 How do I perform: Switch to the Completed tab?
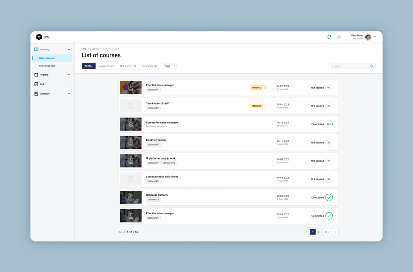[x=149, y=66]
